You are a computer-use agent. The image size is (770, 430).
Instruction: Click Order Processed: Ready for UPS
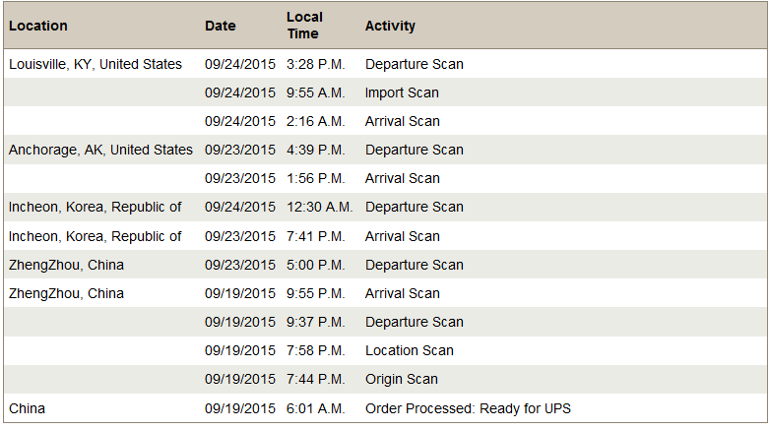coord(468,407)
